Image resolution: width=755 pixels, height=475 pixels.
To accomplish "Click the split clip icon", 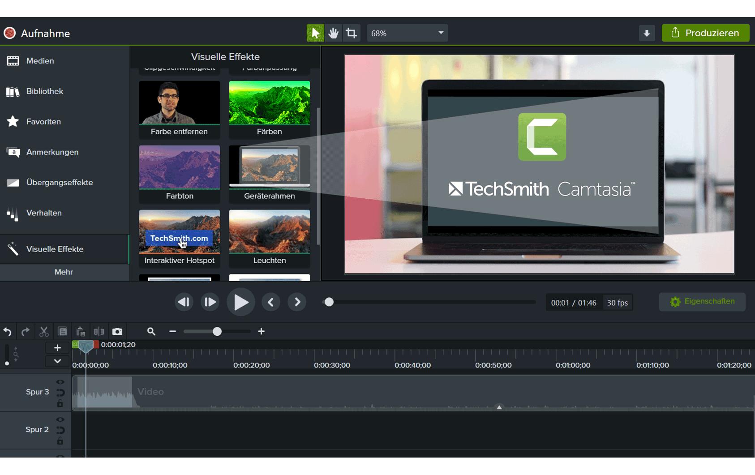I will 99,332.
